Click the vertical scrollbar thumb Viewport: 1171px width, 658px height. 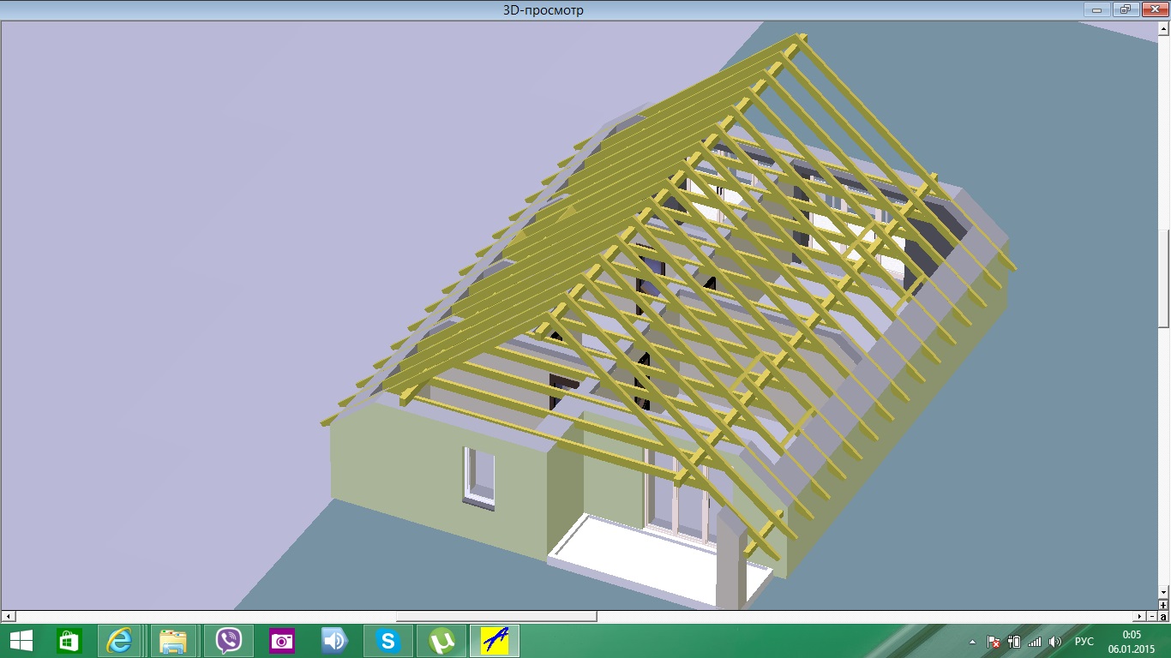point(1163,278)
